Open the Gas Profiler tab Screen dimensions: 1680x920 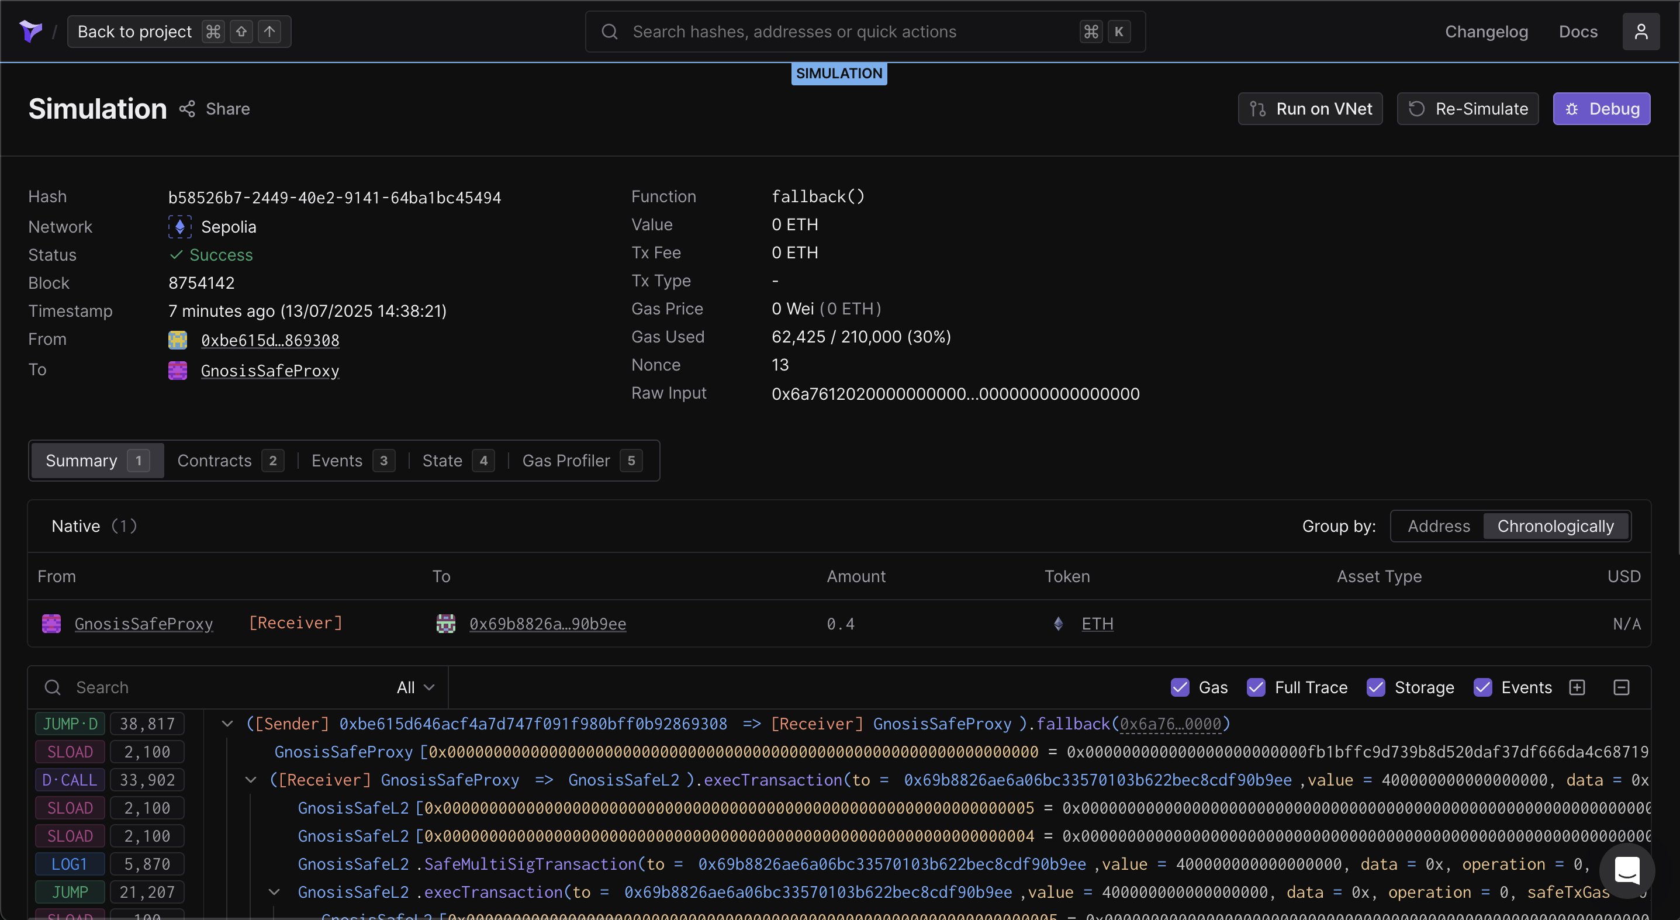tap(582, 461)
